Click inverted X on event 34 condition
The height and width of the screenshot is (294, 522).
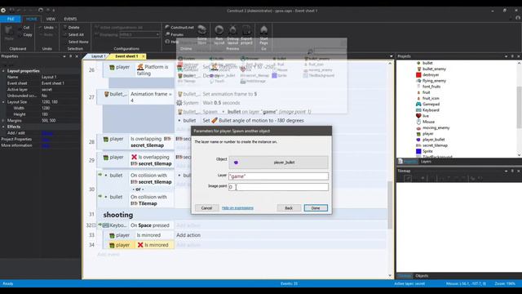[x=140, y=245]
